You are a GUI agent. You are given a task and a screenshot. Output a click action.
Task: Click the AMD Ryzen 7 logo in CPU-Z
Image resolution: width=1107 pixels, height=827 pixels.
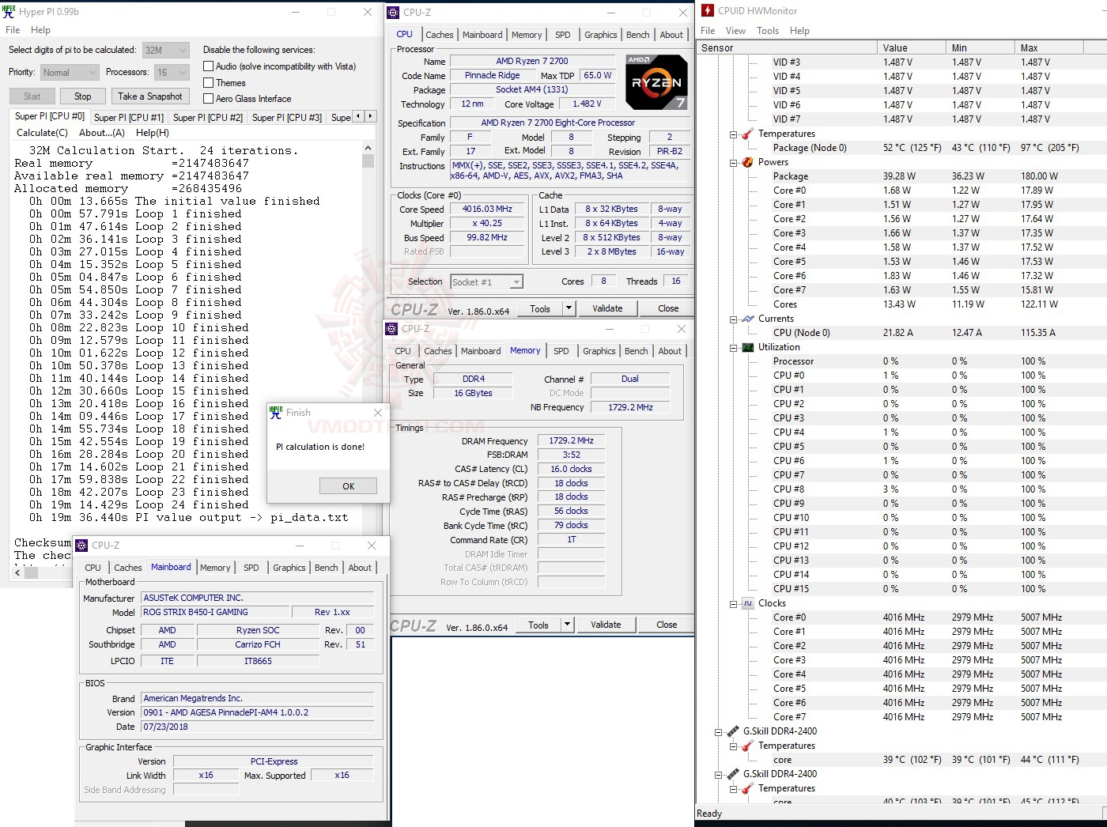[x=656, y=82]
